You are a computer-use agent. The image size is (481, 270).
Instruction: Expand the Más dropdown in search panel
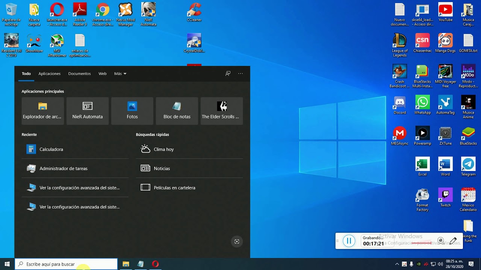tap(120, 73)
